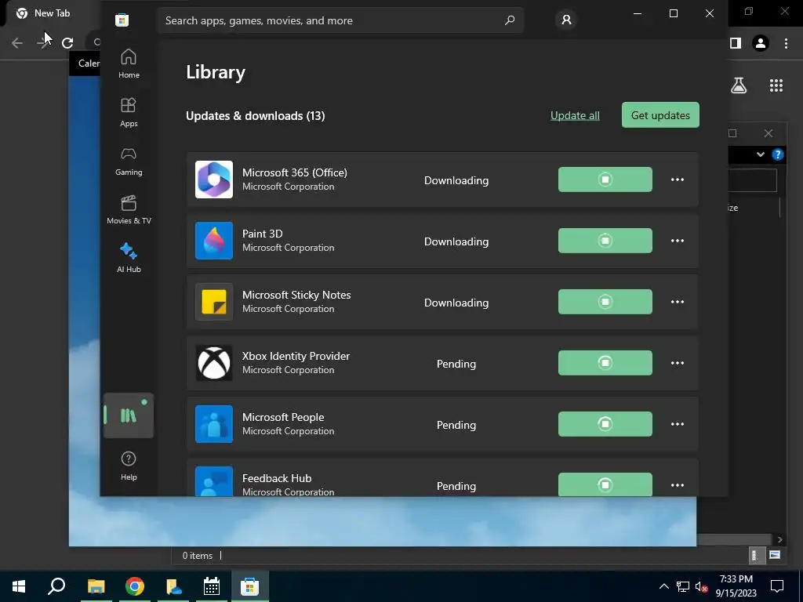Click the horizontal scrollbar right arrow

point(779,539)
